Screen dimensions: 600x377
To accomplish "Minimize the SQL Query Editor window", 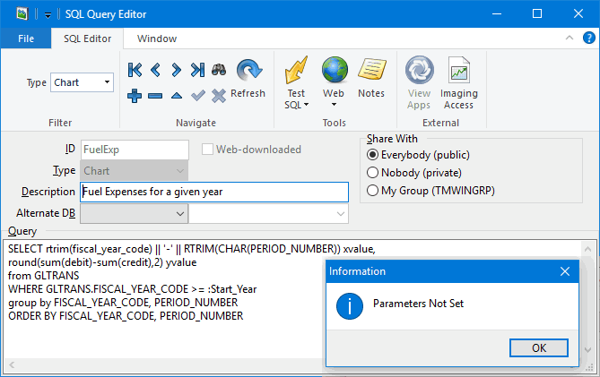I will (497, 13).
